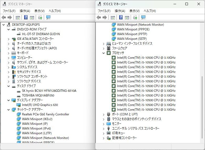Click the Update driver icon in right window toolbar
This screenshot has height=150, width=205.
pos(135,17)
